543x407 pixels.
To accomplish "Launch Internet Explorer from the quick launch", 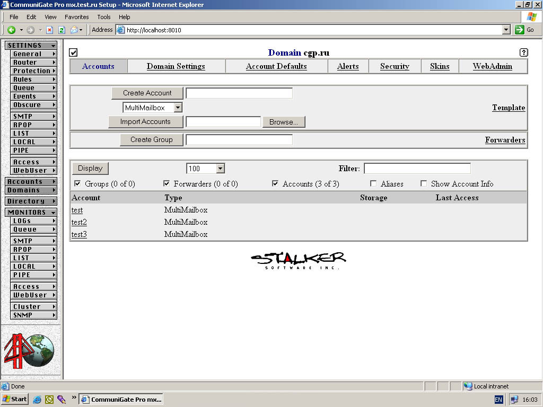I will coord(37,400).
